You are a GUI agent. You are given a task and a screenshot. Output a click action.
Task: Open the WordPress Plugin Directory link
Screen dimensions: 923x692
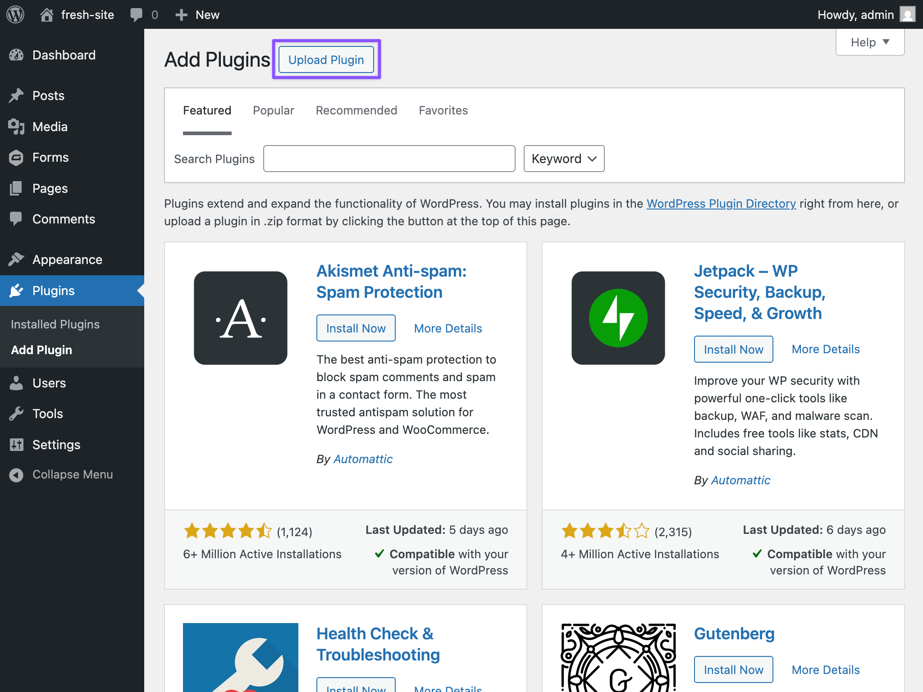click(x=721, y=204)
